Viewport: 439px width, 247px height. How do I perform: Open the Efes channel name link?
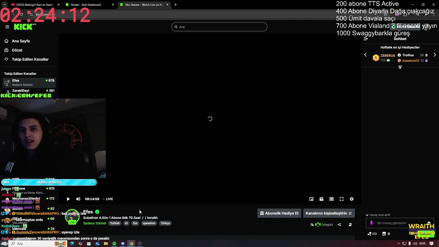88,212
